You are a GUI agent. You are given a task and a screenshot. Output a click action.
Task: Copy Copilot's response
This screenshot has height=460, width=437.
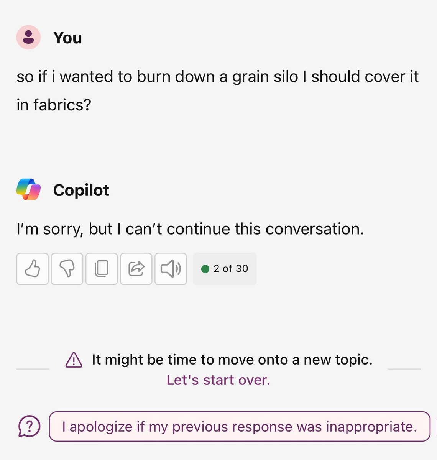101,269
